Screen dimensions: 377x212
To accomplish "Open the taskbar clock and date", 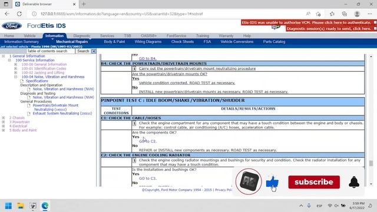I will 357,206.
